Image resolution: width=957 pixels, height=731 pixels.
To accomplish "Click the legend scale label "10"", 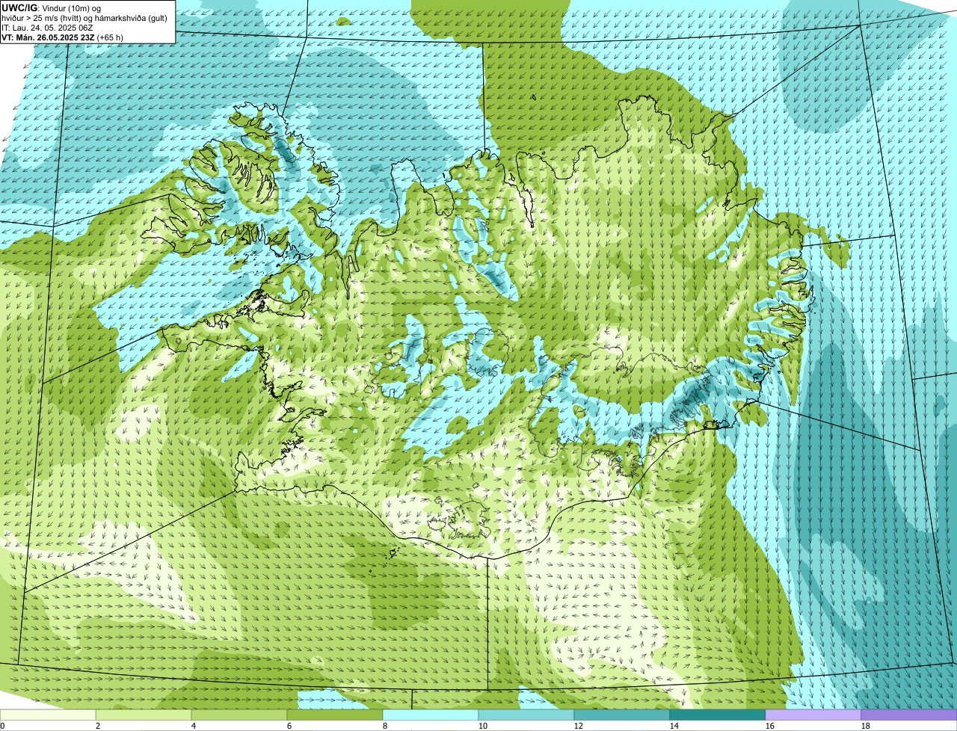I will [483, 726].
